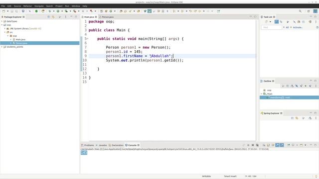
Task: Switch to the Problems tab
Action: 88,145
